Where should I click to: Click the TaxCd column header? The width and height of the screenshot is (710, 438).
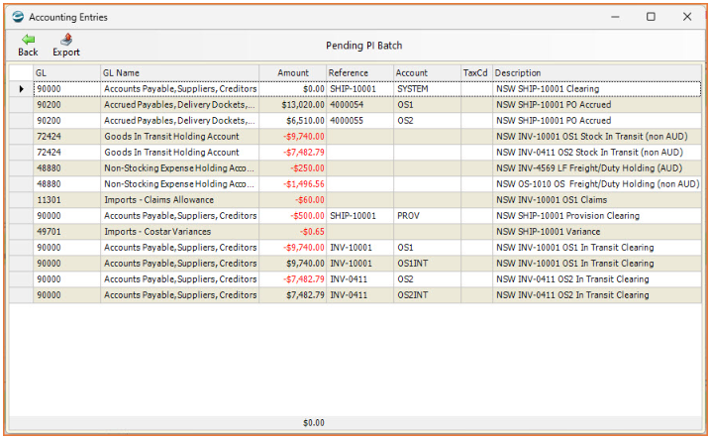(x=476, y=73)
